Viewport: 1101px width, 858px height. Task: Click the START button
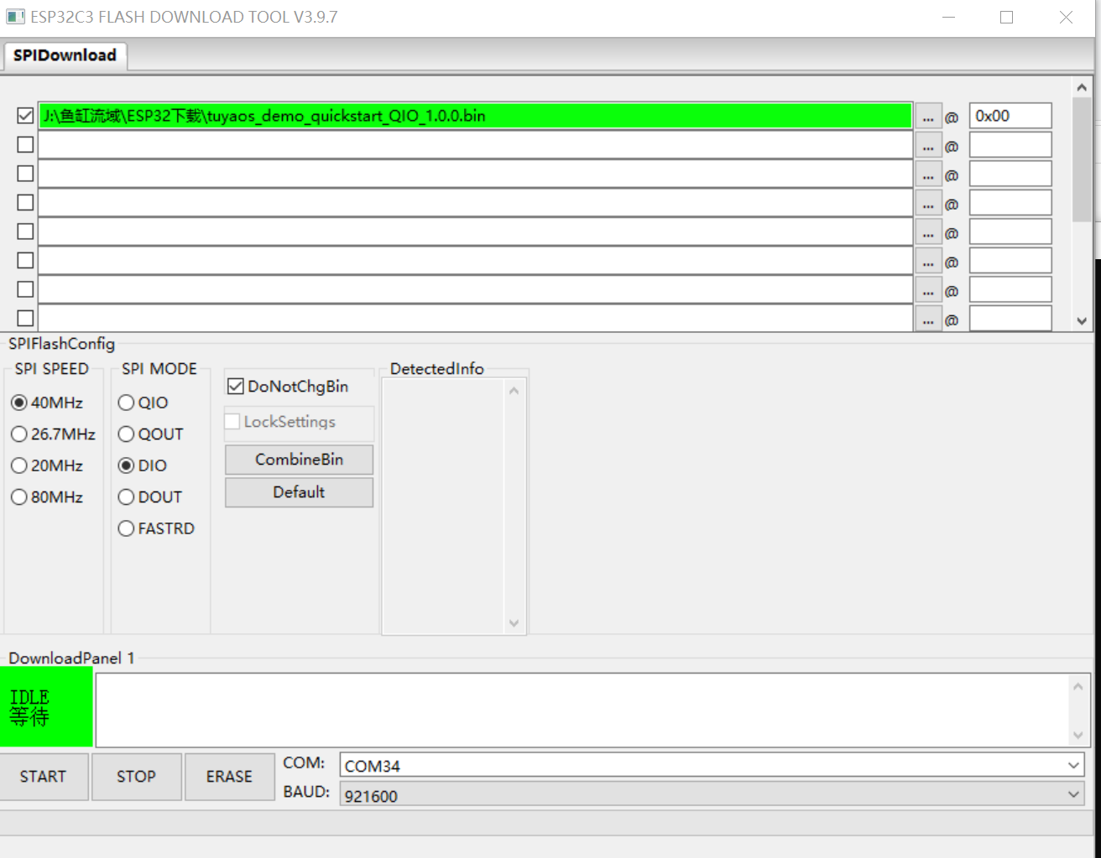click(x=44, y=777)
